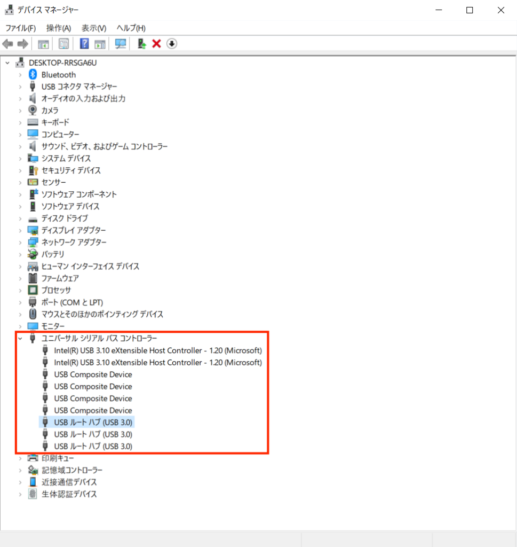Image resolution: width=517 pixels, height=547 pixels.
Task: Select the カメラ category item
Action: [50, 111]
